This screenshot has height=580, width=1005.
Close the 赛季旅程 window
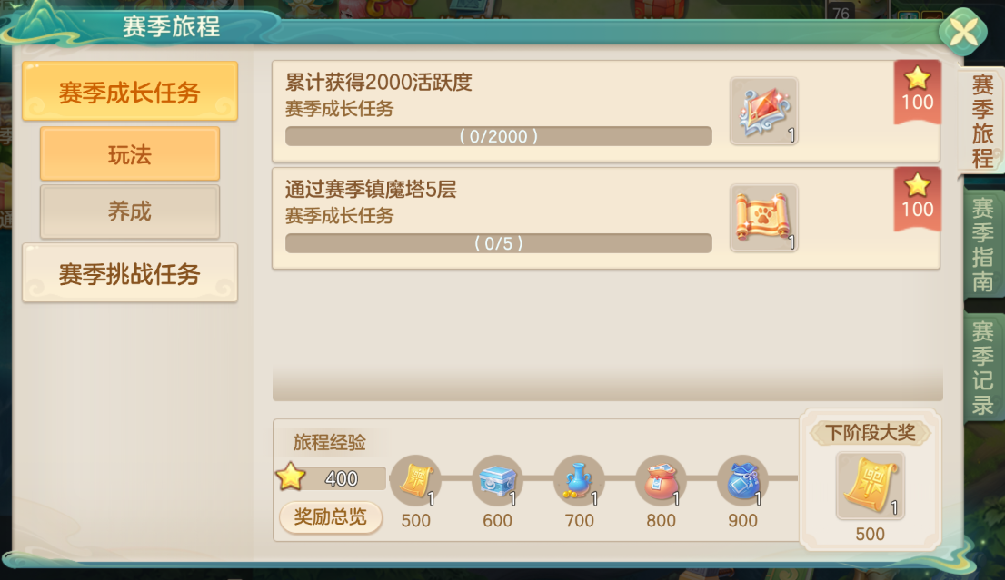coord(962,32)
